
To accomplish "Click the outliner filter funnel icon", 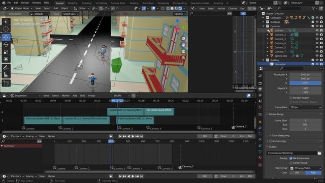I will click(313, 8).
